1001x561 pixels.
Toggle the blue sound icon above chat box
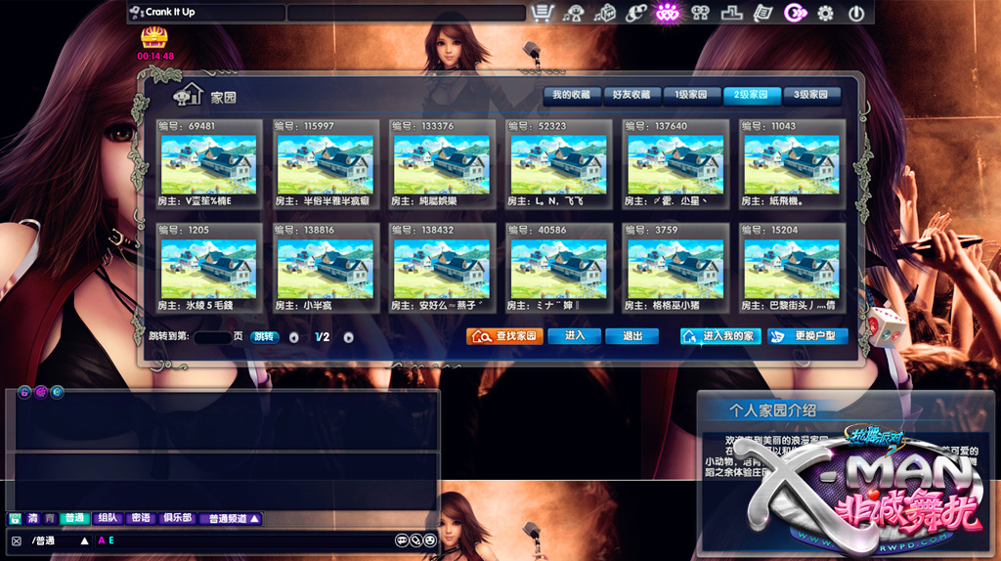click(x=58, y=392)
